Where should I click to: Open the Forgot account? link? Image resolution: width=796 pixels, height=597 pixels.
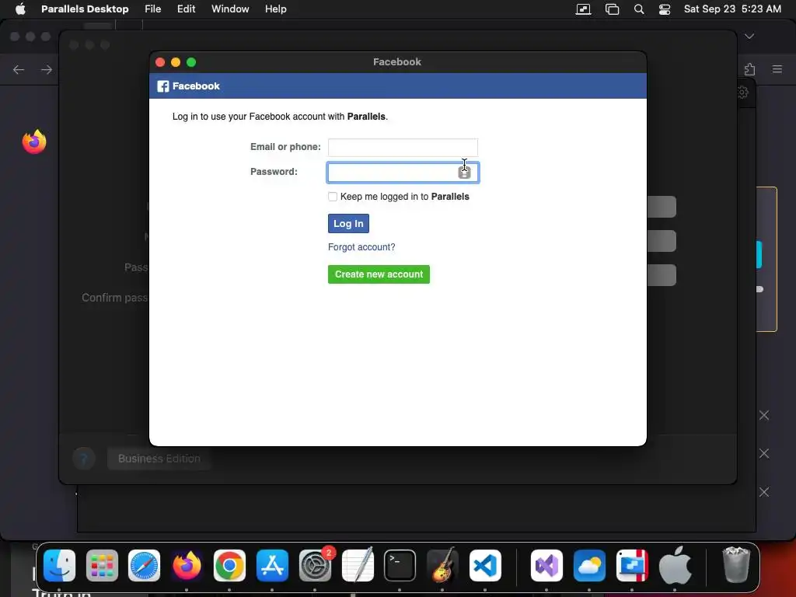pos(361,247)
